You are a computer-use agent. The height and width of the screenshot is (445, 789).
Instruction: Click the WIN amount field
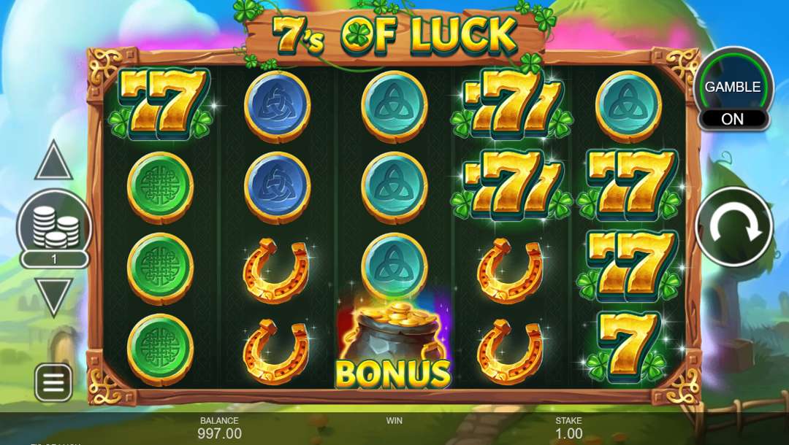tap(394, 427)
